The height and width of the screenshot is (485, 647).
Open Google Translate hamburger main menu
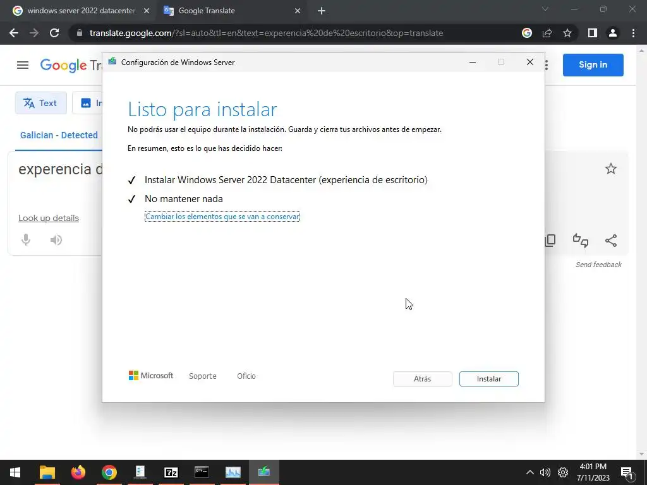tap(23, 65)
